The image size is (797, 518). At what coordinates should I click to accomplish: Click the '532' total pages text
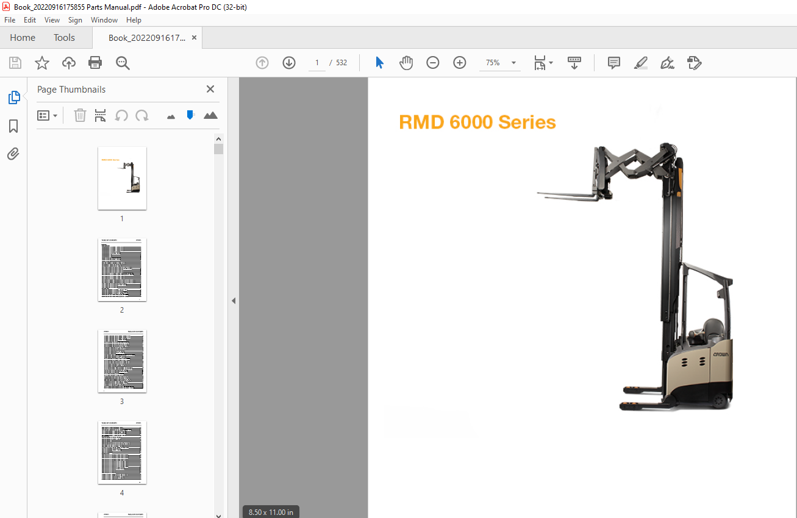(x=341, y=63)
